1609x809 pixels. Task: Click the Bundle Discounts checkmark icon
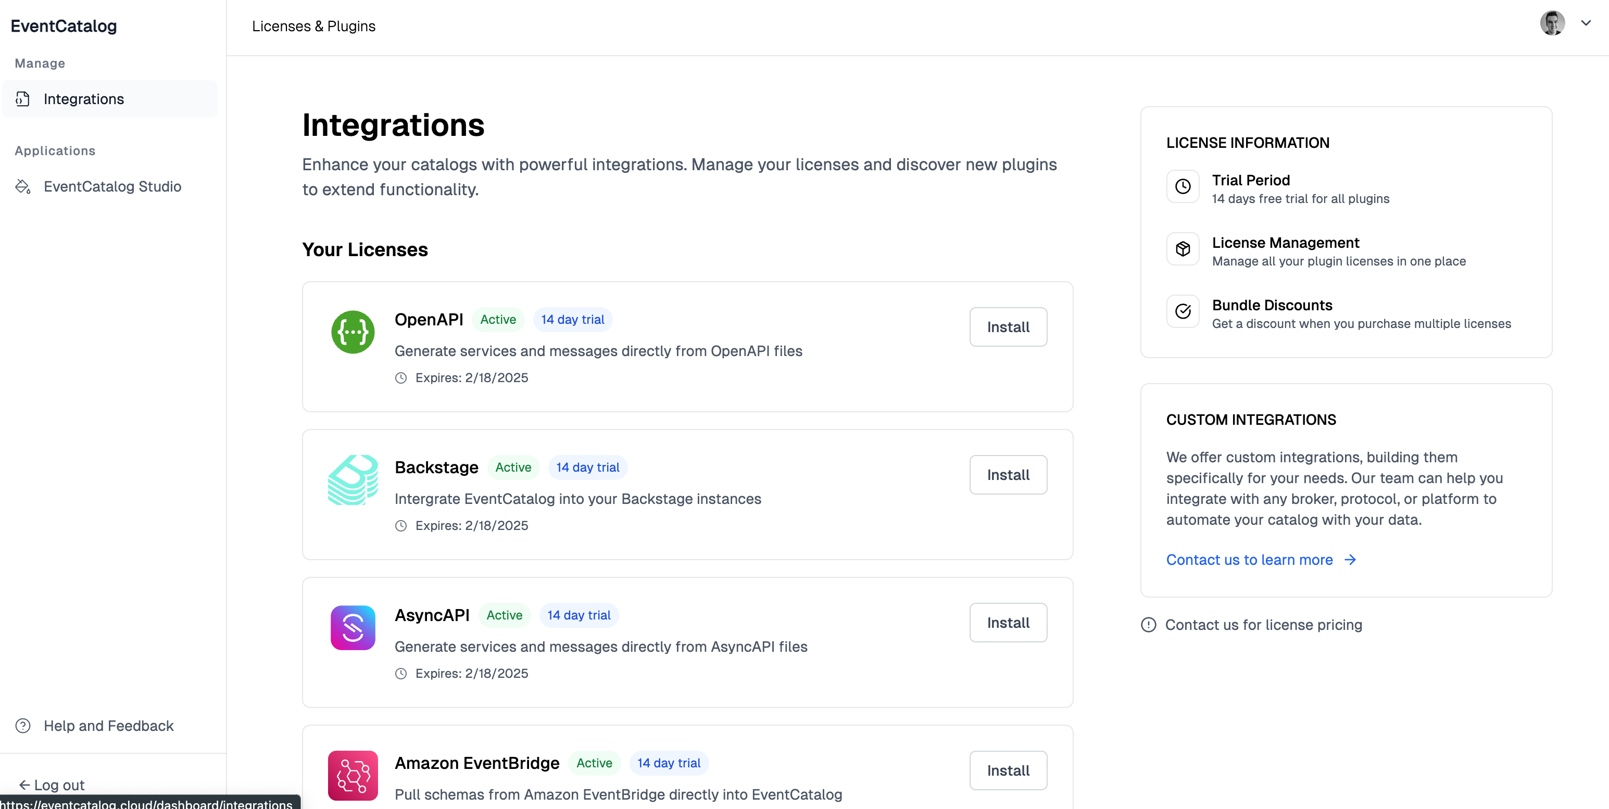[1183, 310]
